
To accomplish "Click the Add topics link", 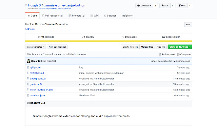I will [30, 29].
